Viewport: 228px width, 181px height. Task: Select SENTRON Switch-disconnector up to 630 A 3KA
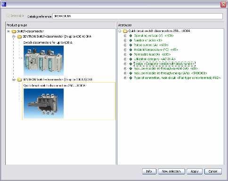(x=57, y=37)
